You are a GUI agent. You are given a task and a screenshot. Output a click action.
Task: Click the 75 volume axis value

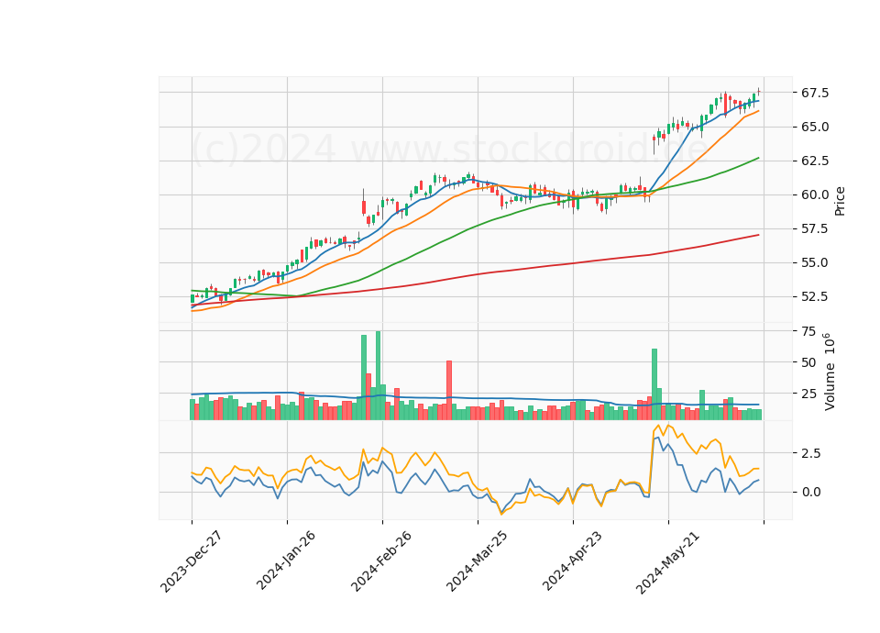(x=808, y=331)
